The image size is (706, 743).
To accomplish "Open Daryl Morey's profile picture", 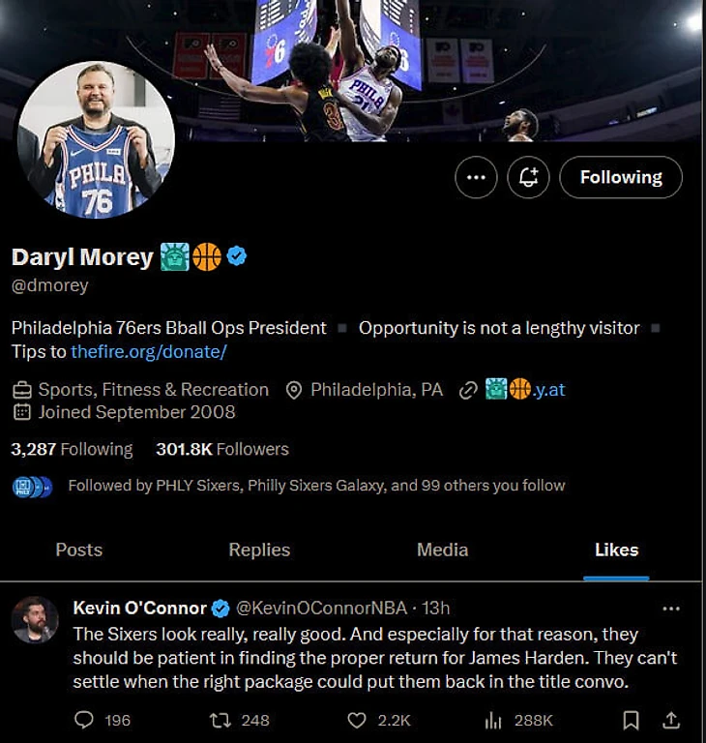I will click(x=96, y=139).
